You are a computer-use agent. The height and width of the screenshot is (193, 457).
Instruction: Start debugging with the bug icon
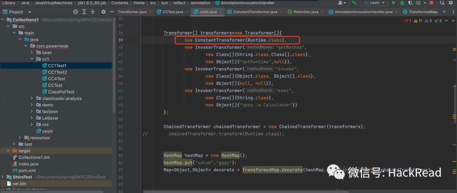pos(402,3)
